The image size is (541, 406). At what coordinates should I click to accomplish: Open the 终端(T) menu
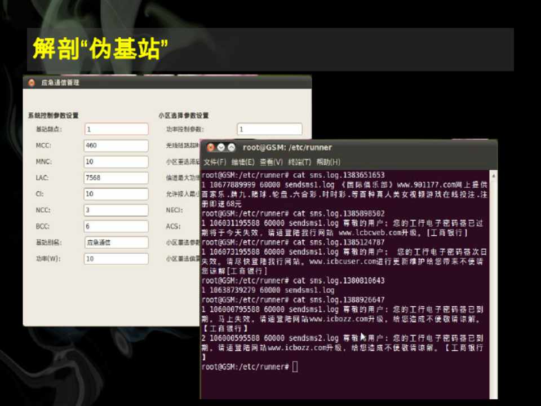click(299, 162)
